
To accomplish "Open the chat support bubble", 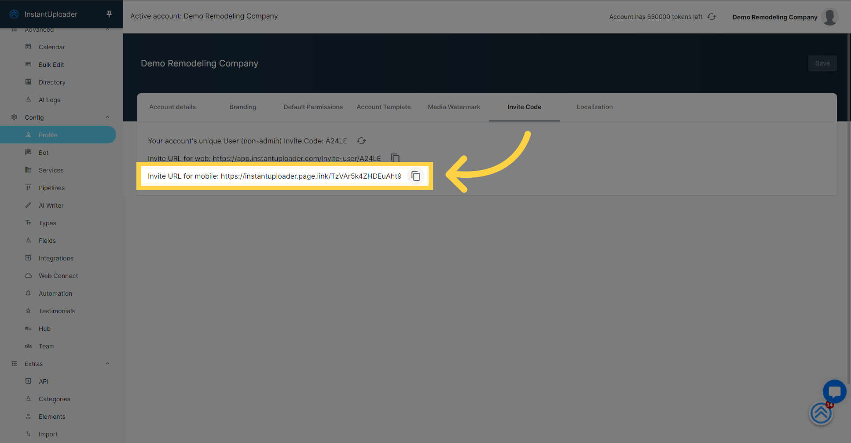I will pos(834,391).
